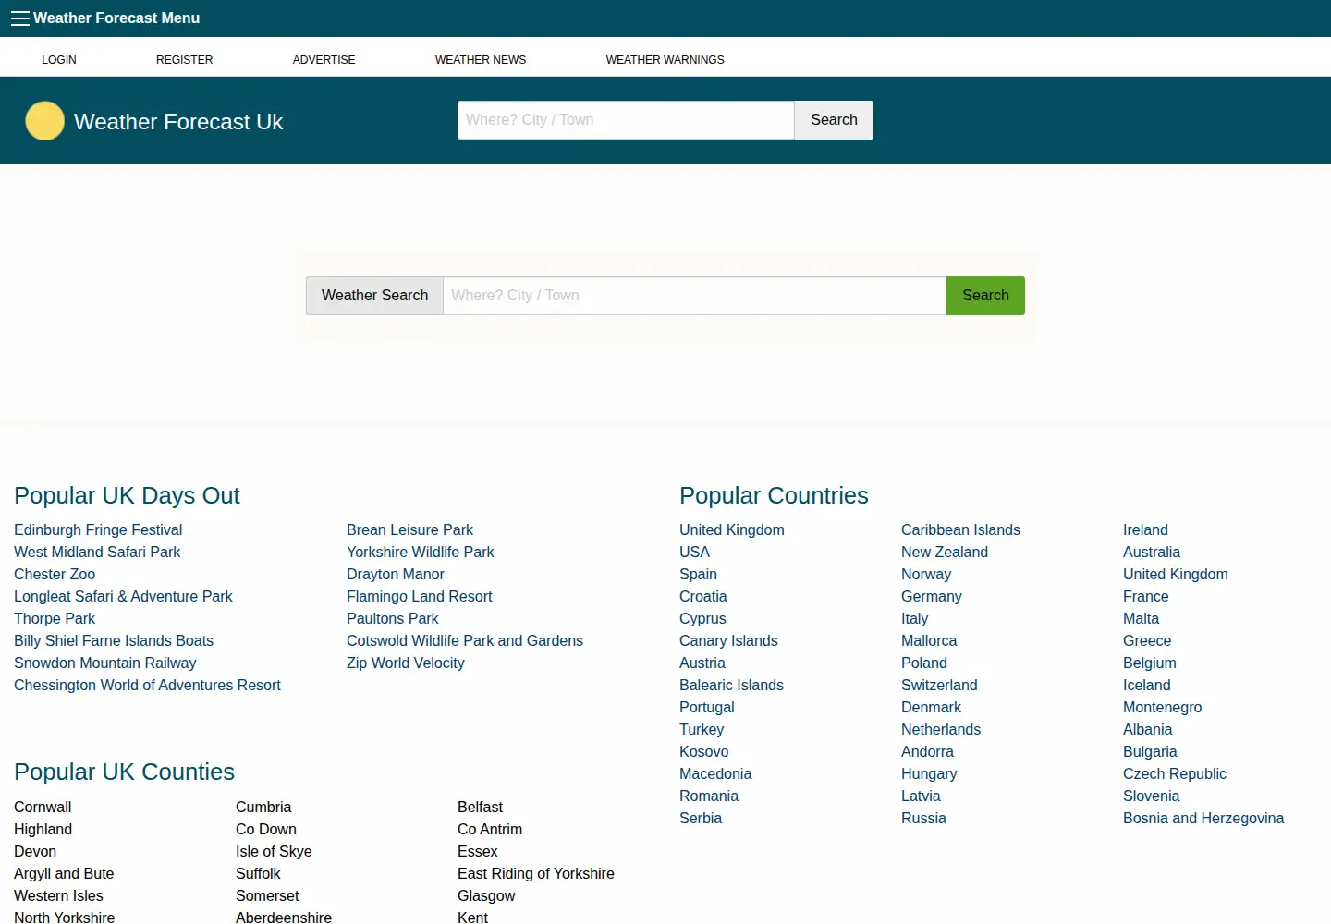Select Canary Islands country link
This screenshot has width=1331, height=924.
coord(728,641)
